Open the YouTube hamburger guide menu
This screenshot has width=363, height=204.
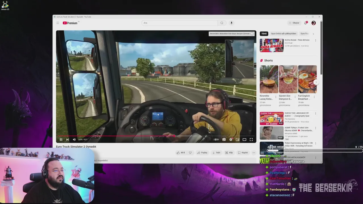tap(58, 23)
